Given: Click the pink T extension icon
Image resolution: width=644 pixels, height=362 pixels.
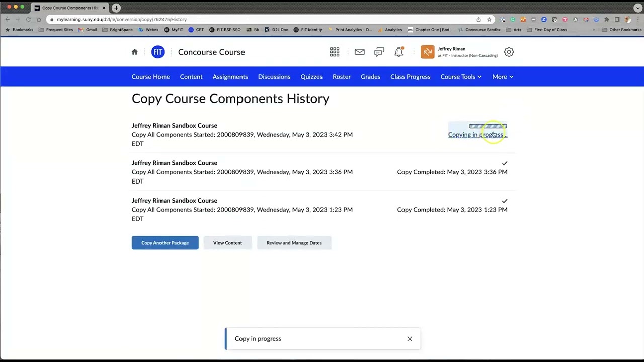Looking at the screenshot, I should point(565,19).
